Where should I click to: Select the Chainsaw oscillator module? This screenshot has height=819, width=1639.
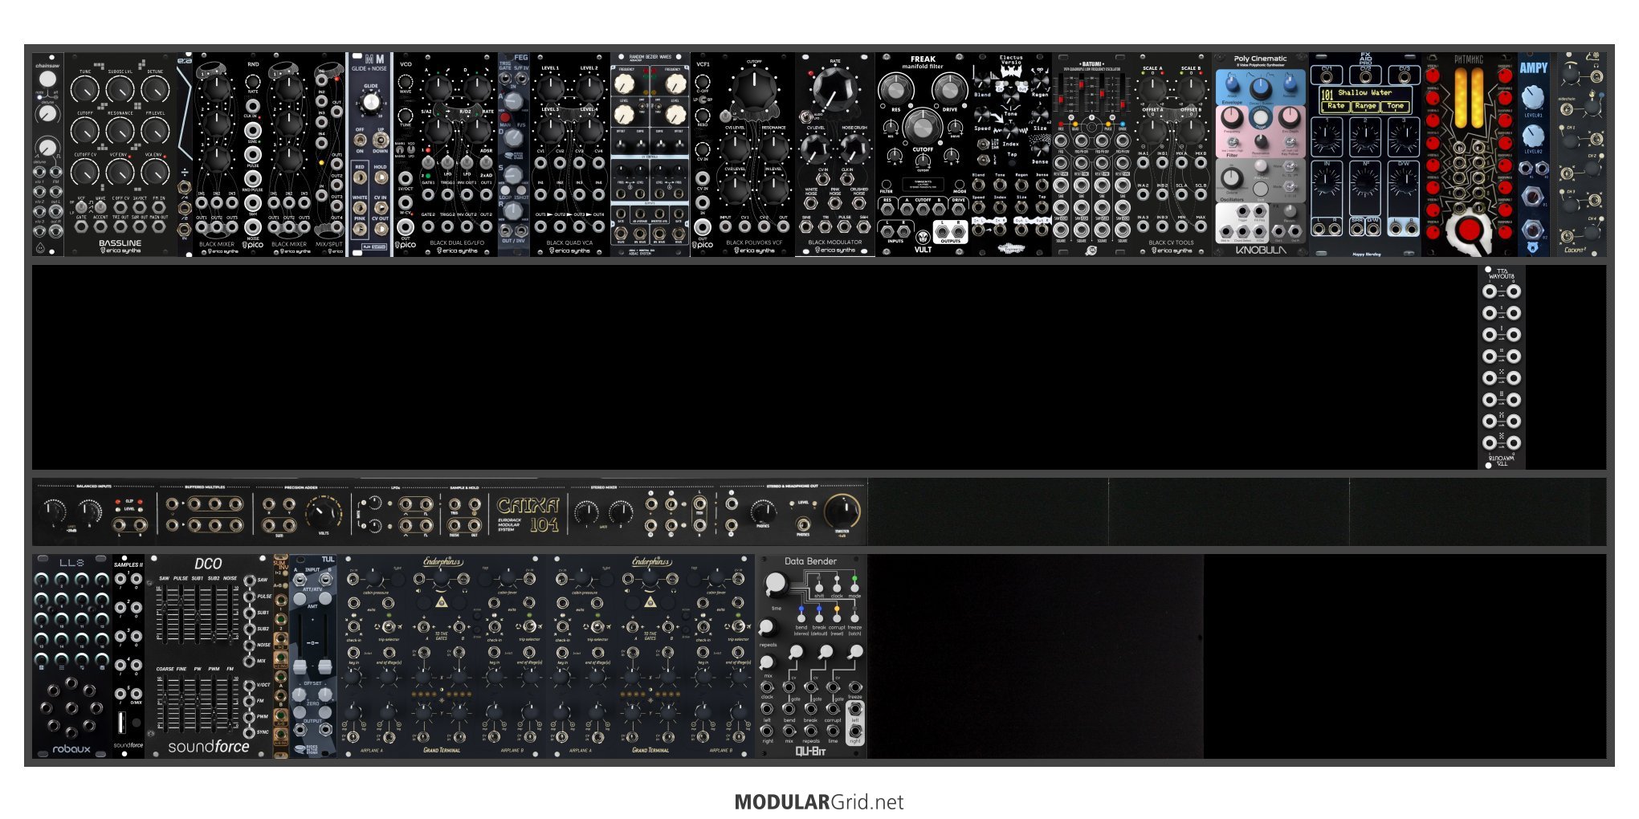(48, 155)
